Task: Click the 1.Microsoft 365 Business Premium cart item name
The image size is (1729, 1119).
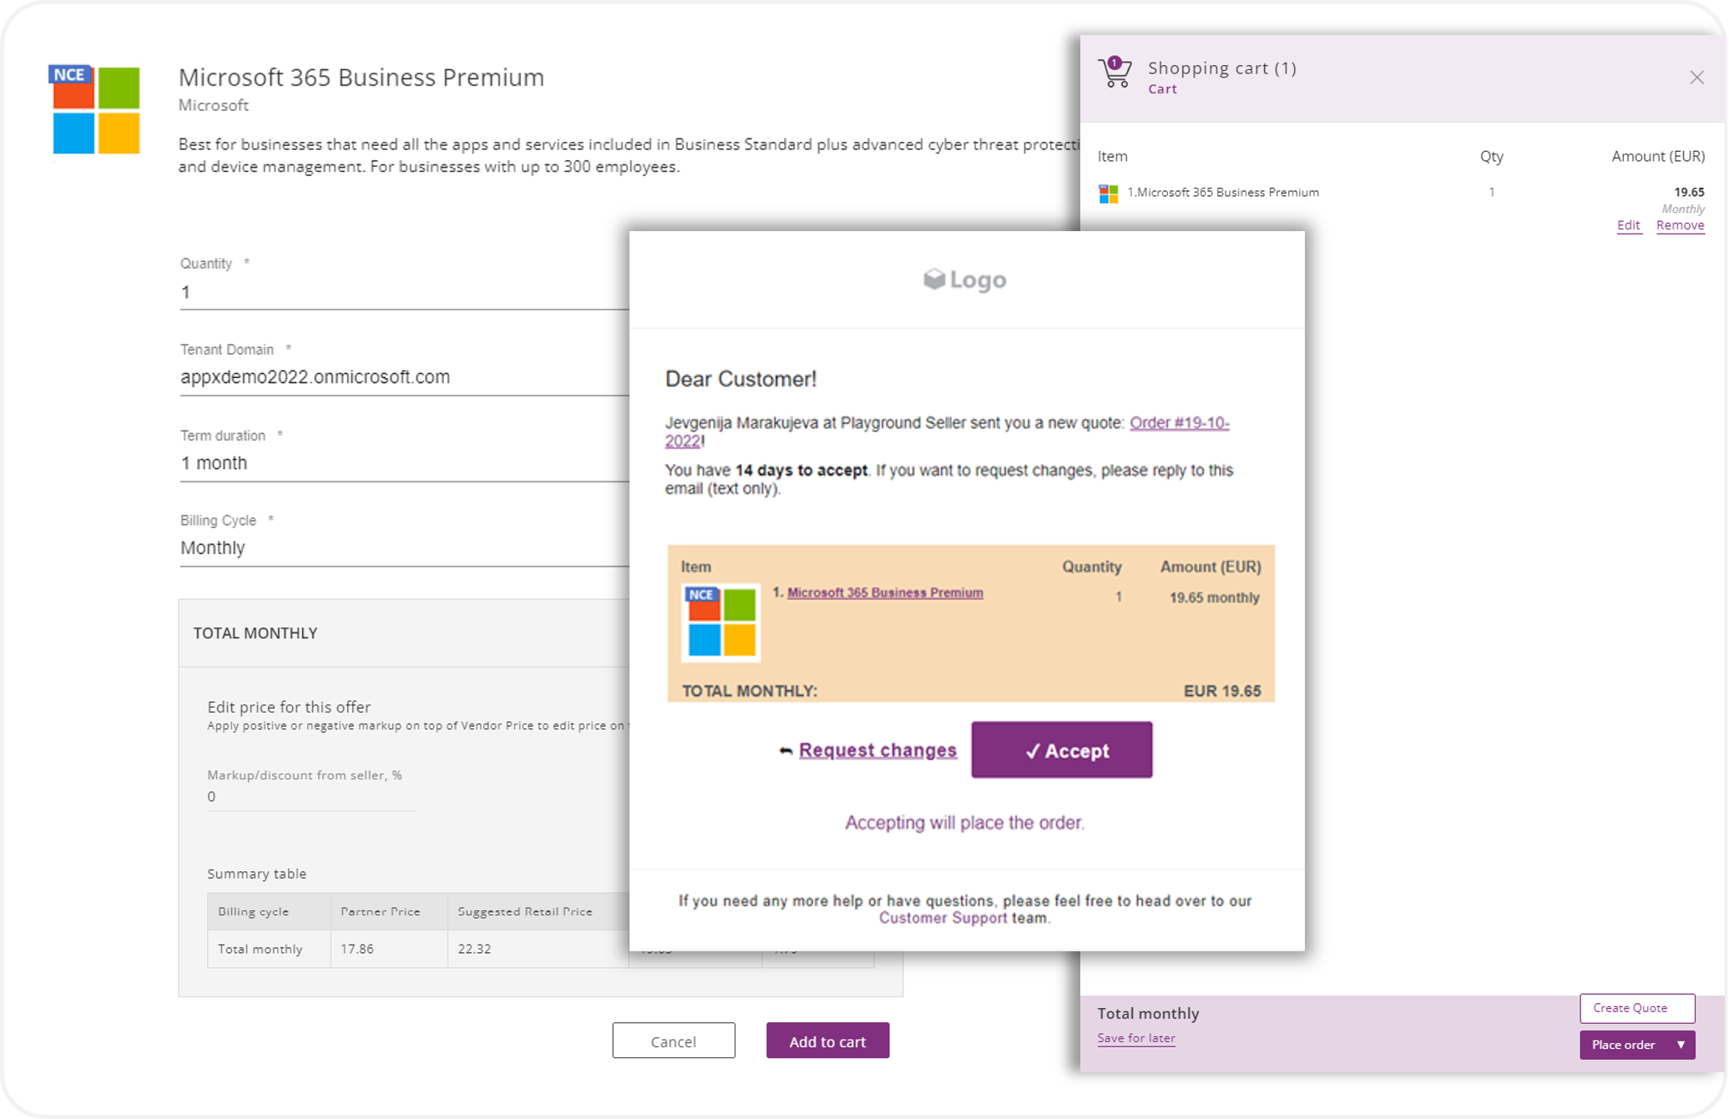Action: pyautogui.click(x=1223, y=193)
